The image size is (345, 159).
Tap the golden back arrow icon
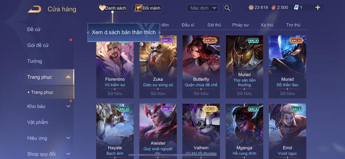click(34, 9)
